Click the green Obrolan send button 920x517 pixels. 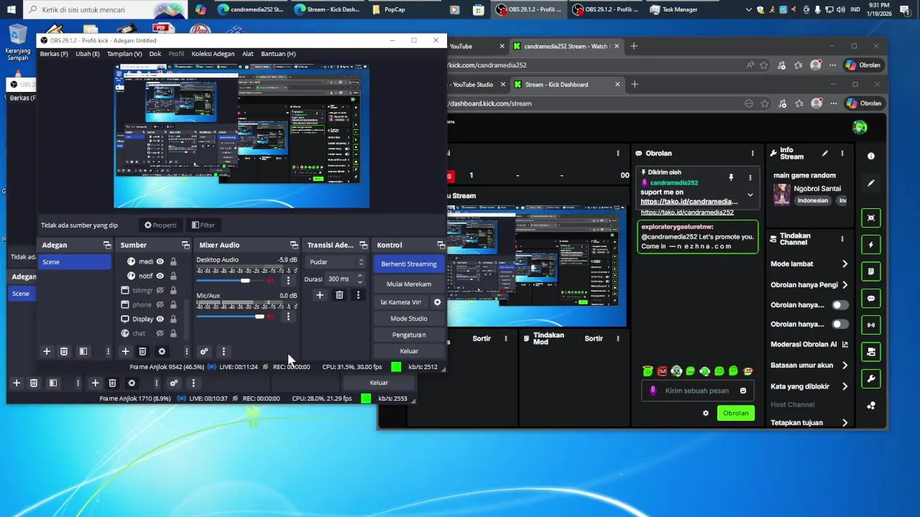[x=736, y=413]
